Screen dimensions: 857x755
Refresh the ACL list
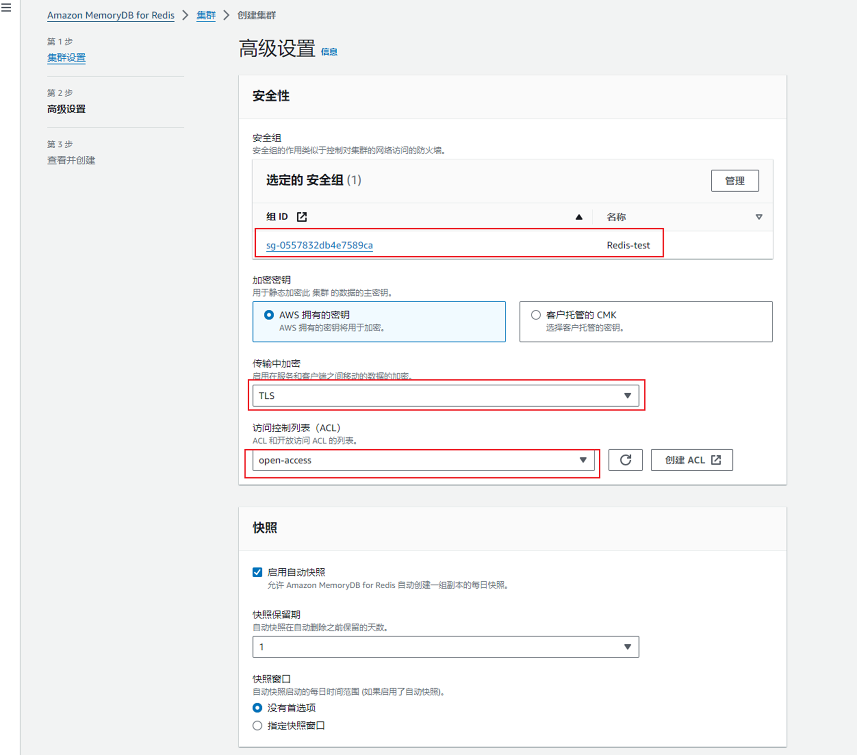tap(625, 460)
